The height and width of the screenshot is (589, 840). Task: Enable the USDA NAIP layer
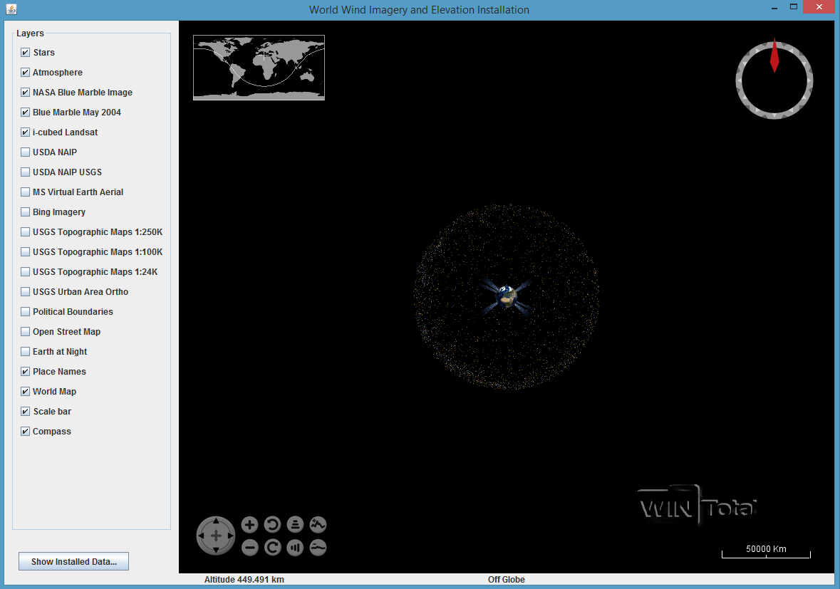25,152
